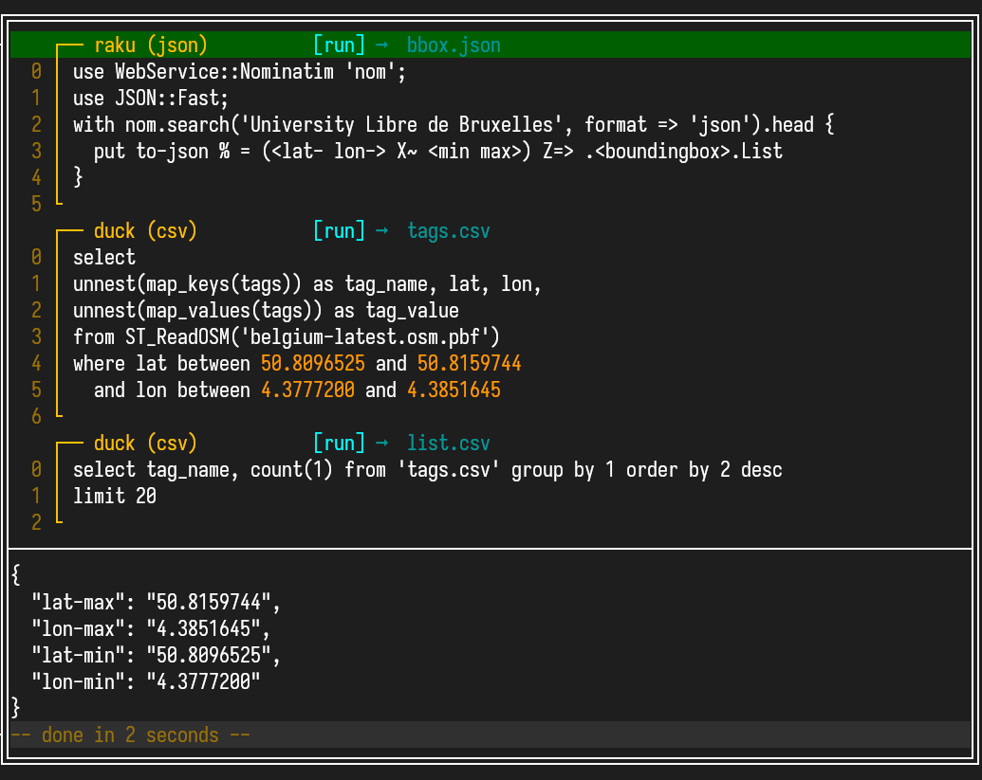The image size is (982, 780).
Task: Click the 'done in 2 seconds' status line
Action: (130, 735)
